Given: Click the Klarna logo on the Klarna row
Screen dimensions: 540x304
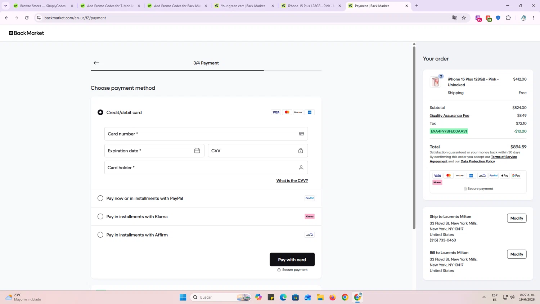Looking at the screenshot, I should 310,216.
